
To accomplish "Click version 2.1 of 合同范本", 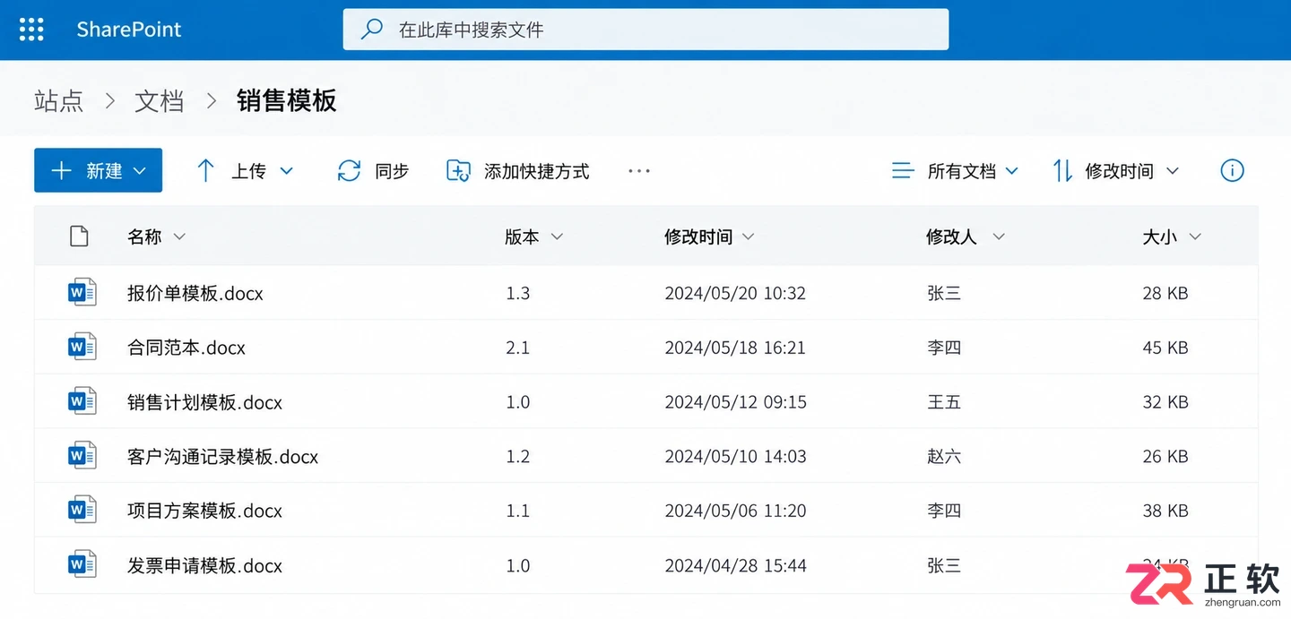I will pyautogui.click(x=518, y=348).
